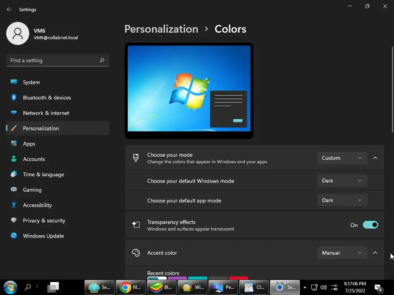The height and width of the screenshot is (295, 394).
Task: Open the Windows Start orb
Action: point(10,287)
